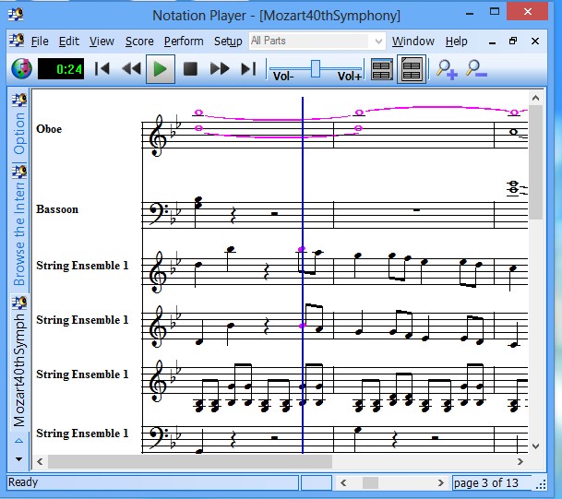Click the volume slider handle
This screenshot has height=499, width=562.
[316, 67]
